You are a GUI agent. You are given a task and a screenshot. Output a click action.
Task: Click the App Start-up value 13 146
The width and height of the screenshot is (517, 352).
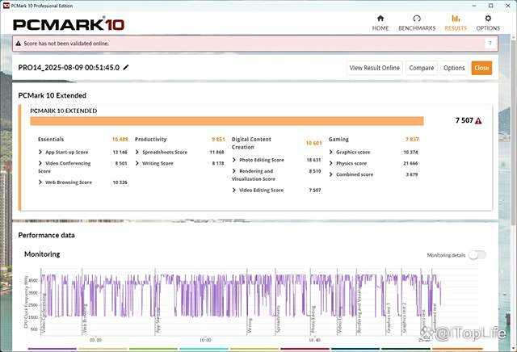(120, 152)
